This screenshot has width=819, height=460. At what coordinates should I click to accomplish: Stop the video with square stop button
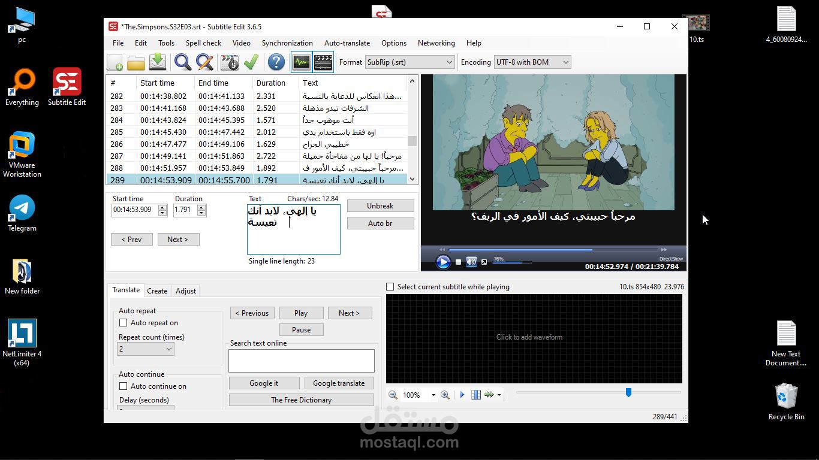point(459,262)
